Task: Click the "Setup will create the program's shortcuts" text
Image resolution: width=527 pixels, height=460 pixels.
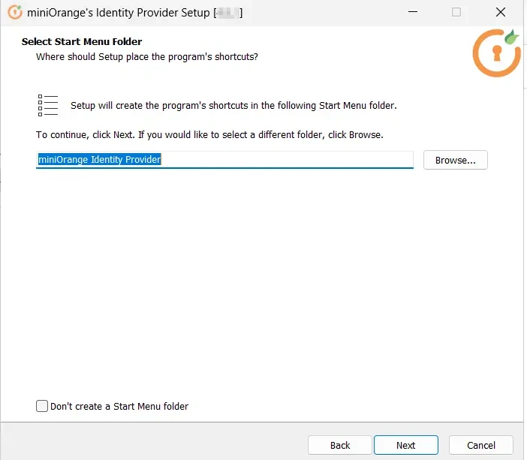Action: pyautogui.click(x=233, y=106)
